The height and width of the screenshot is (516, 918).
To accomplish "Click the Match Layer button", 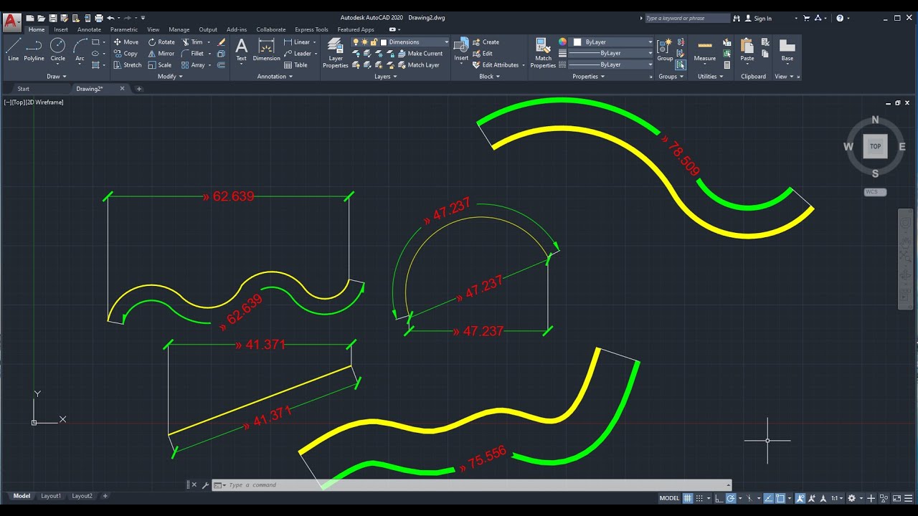I will pyautogui.click(x=418, y=65).
